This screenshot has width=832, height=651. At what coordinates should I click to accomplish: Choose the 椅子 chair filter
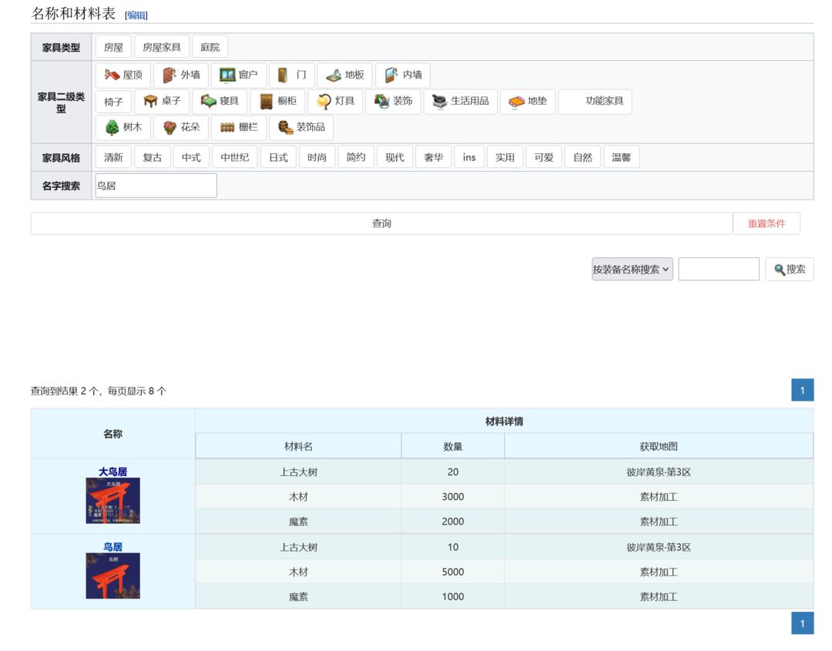tap(113, 101)
